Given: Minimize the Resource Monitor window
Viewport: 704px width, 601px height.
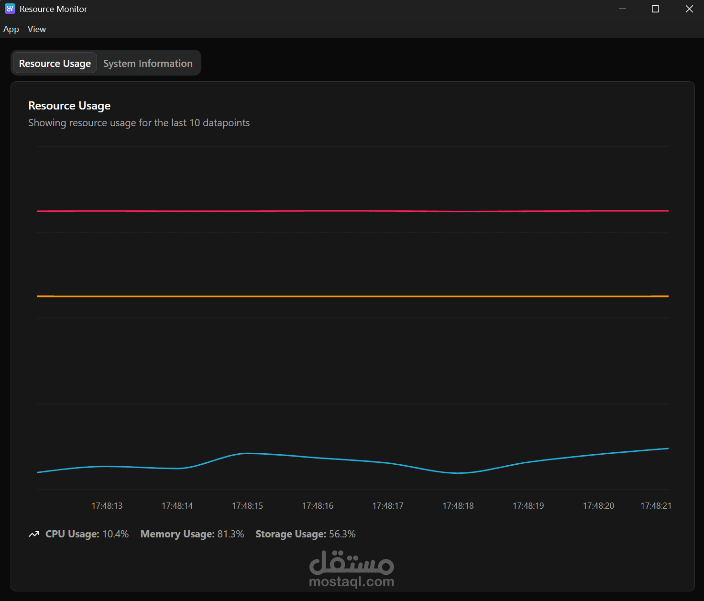Looking at the screenshot, I should (622, 9).
